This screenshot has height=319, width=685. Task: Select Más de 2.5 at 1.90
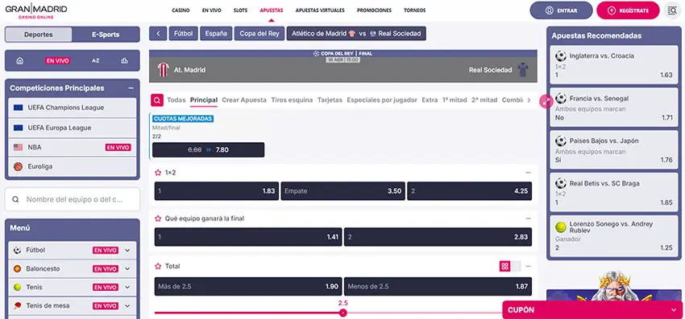248,286
